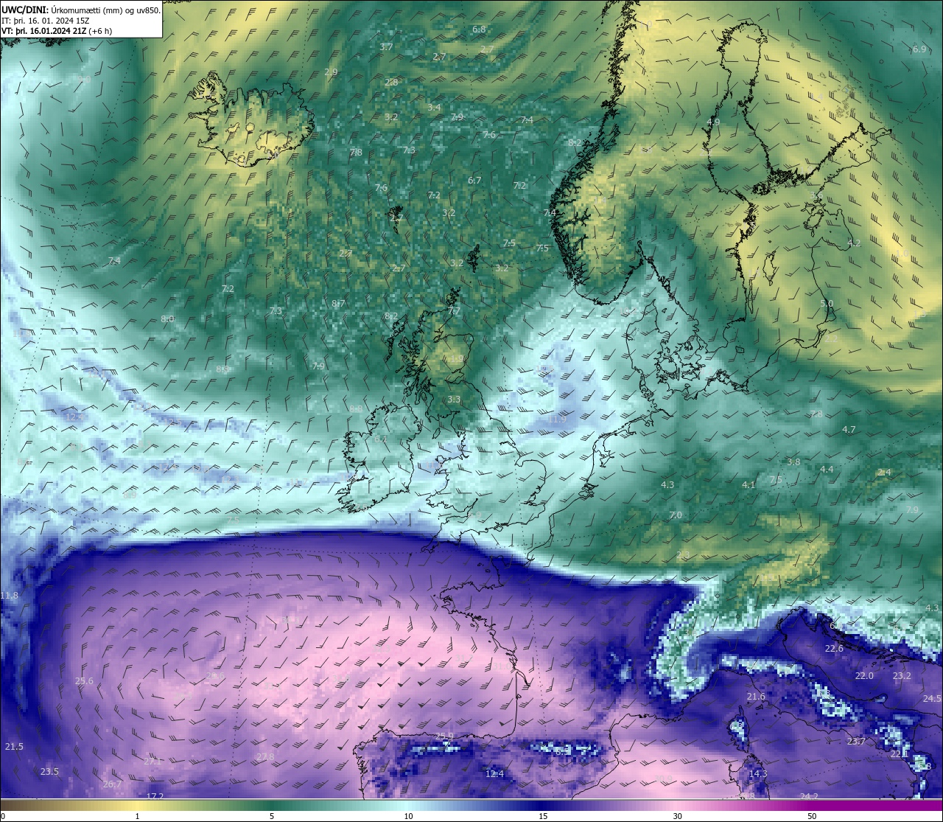The height and width of the screenshot is (822, 943).
Task: Select the 25.6 value label
Action: [85, 681]
